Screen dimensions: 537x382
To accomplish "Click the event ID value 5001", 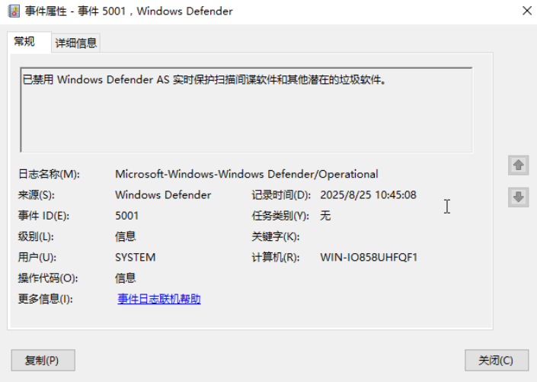I will [126, 216].
